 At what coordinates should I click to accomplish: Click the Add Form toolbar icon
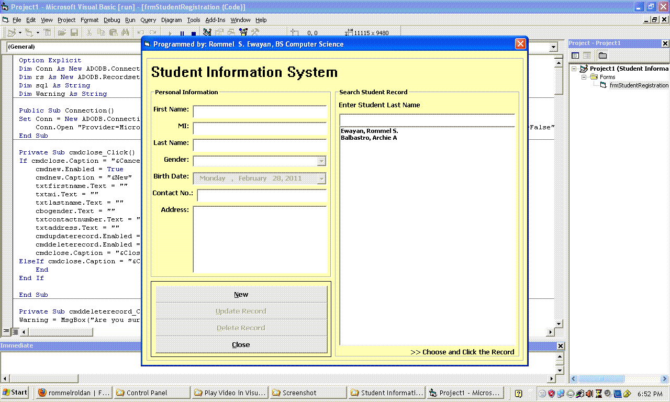[x=29, y=32]
